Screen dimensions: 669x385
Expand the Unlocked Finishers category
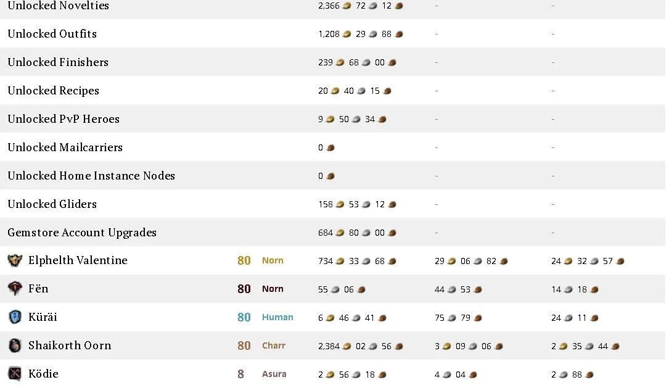coord(333,62)
